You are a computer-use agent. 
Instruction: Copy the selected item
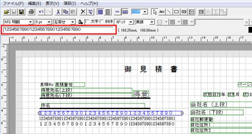66,12
